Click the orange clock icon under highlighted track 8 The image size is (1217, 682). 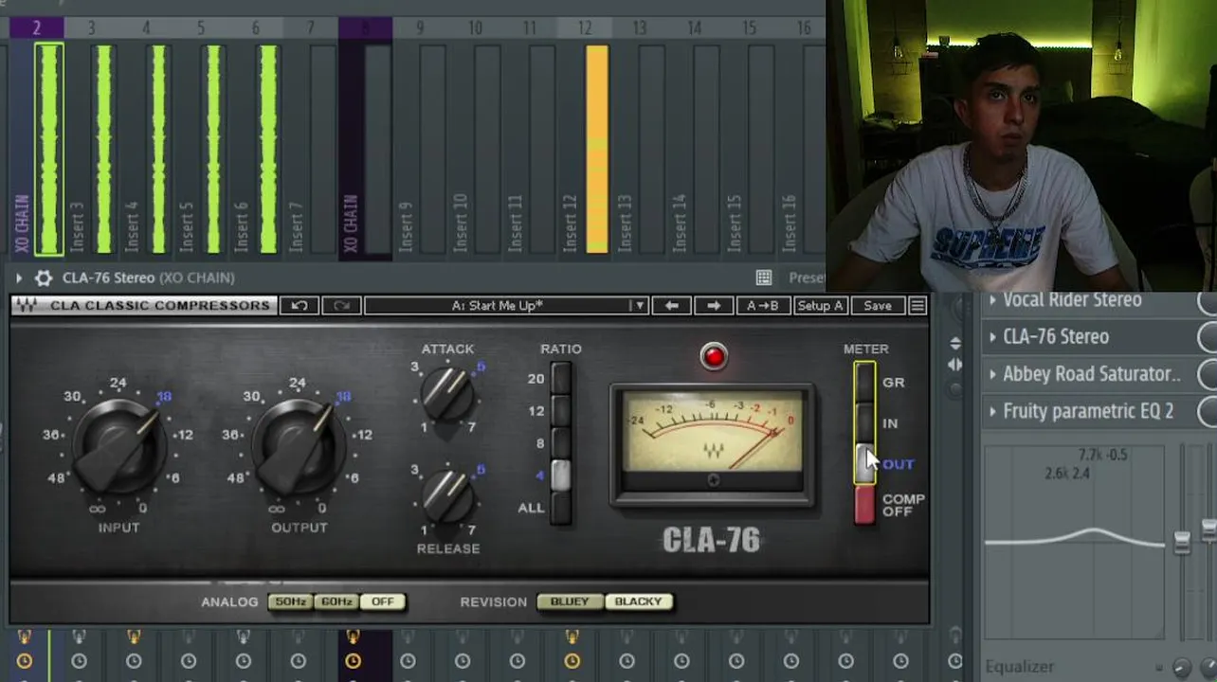353,661
